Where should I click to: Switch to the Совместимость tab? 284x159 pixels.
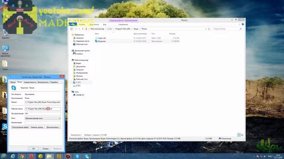click(30, 82)
